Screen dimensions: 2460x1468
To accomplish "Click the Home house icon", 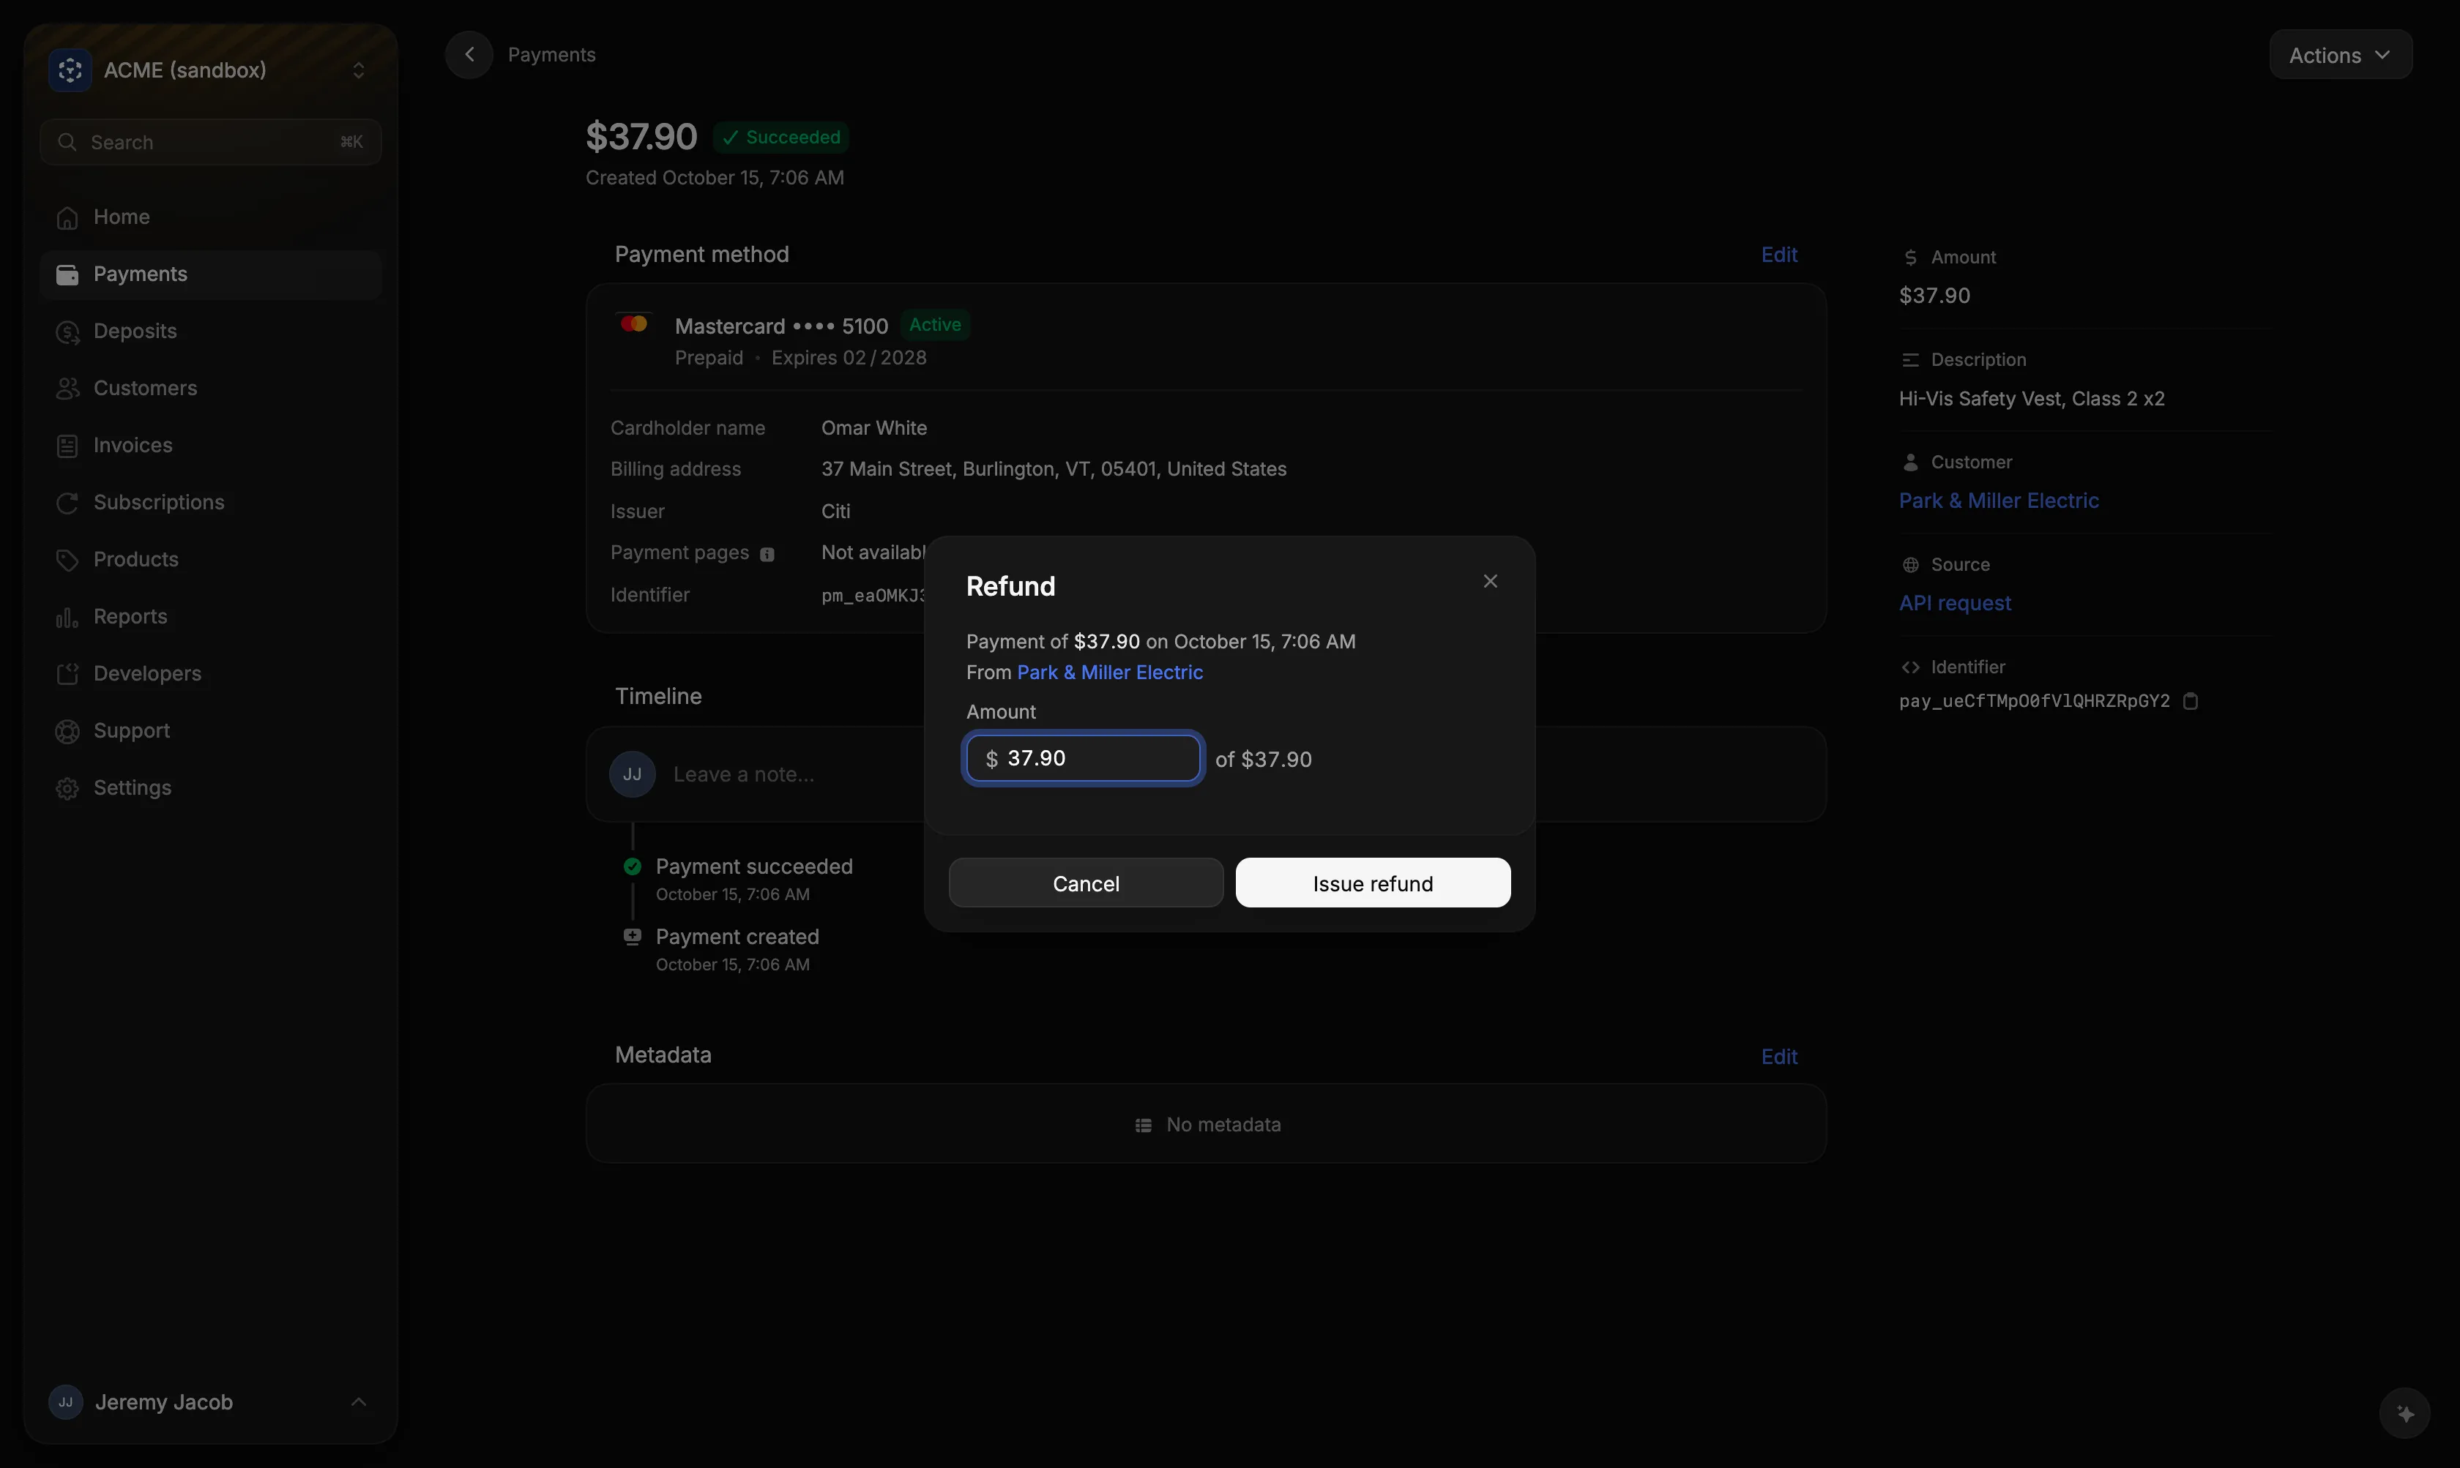I will coord(67,217).
